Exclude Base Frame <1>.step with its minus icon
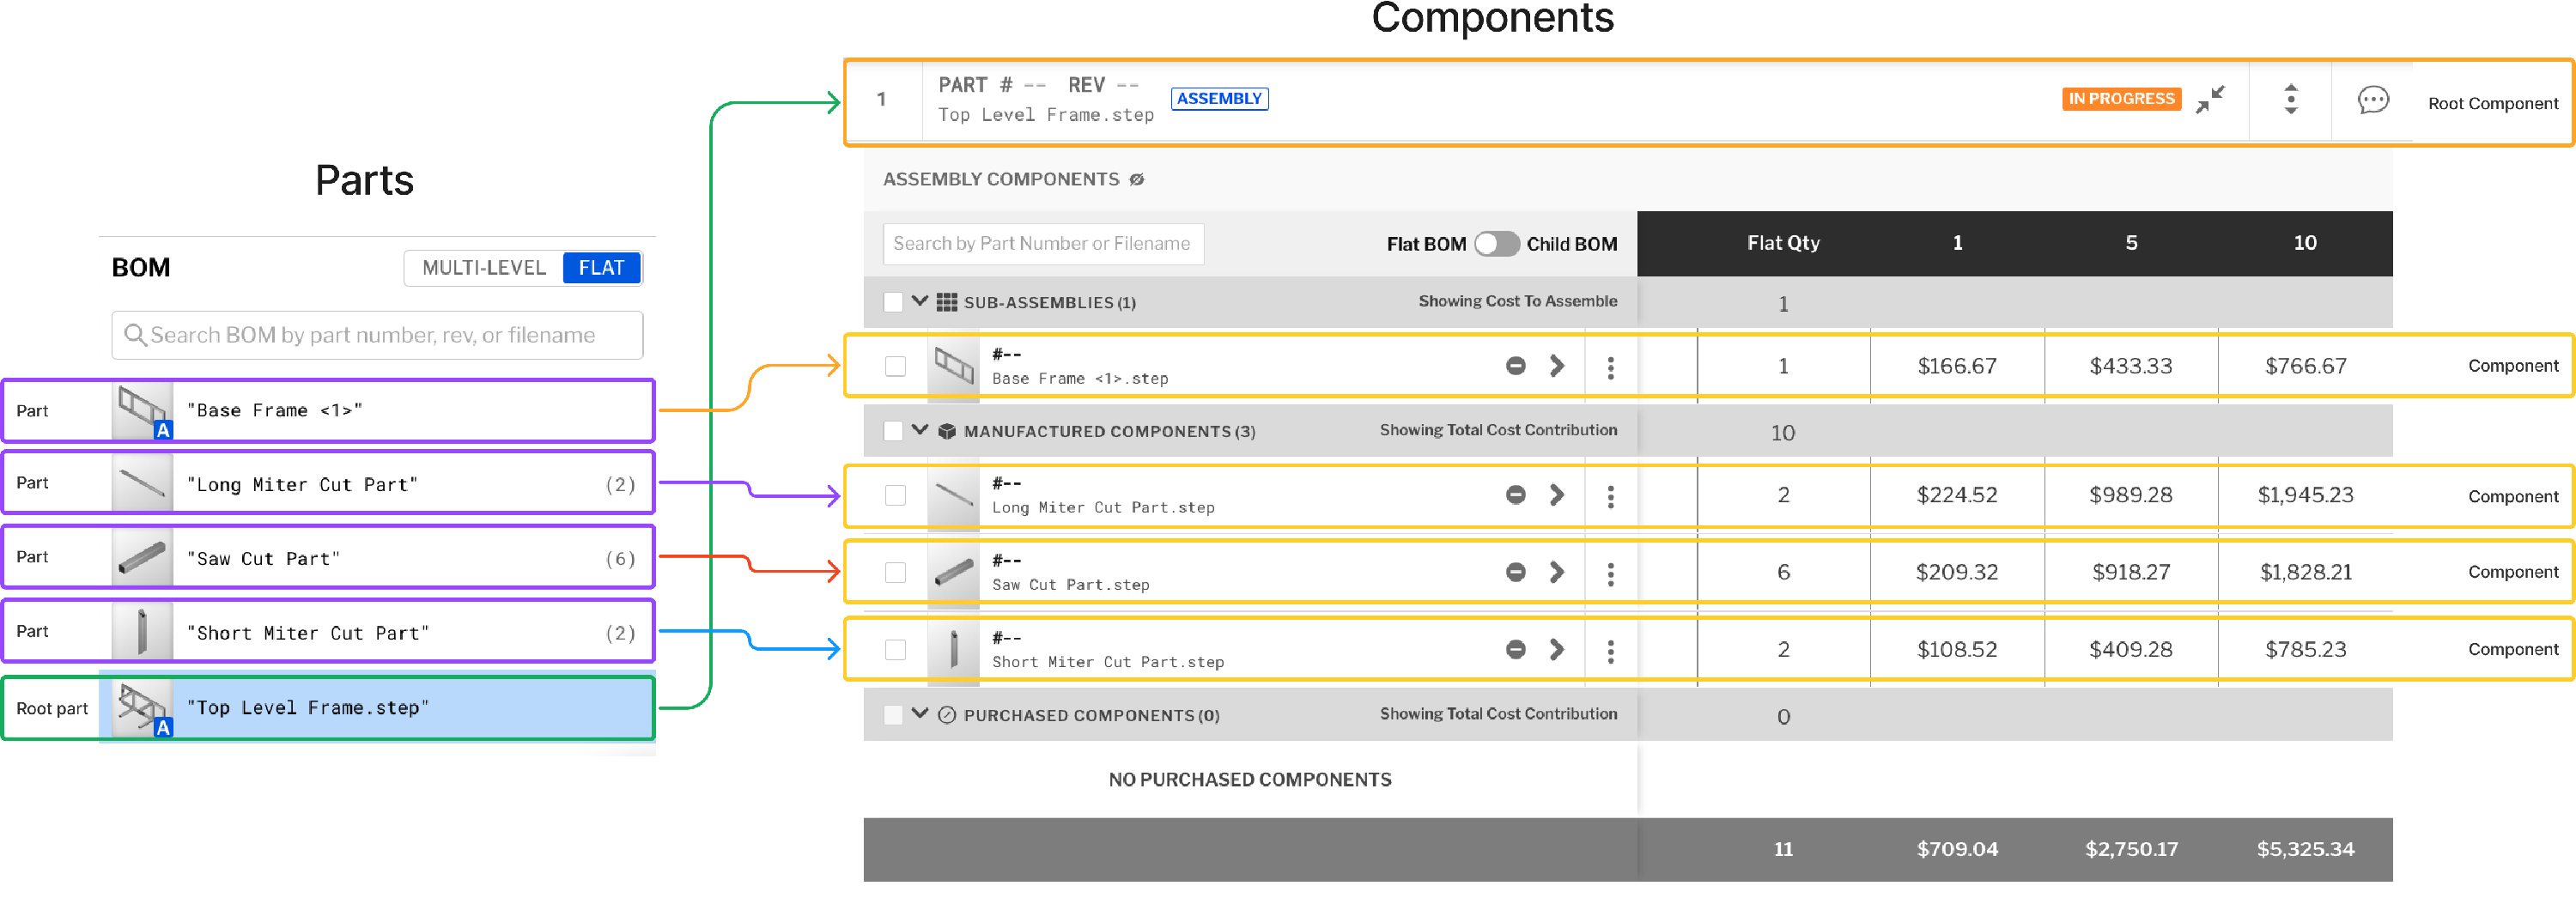Screen dimensions: 2576x898 tap(1516, 366)
